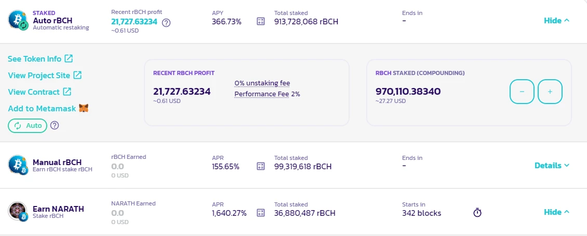Open the See Token Info link

coord(41,58)
